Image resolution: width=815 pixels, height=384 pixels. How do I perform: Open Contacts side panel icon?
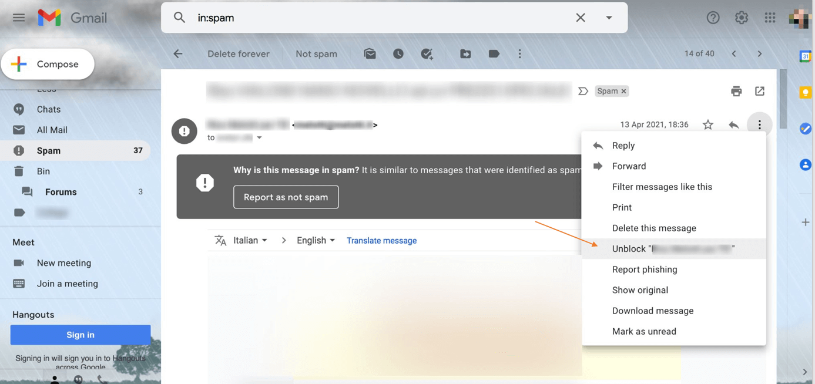pyautogui.click(x=806, y=165)
